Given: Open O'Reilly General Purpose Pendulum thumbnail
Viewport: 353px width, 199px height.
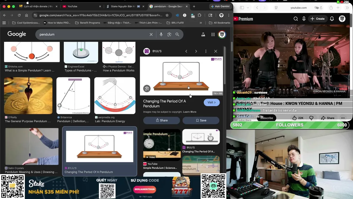Looking at the screenshot, I should pos(28,96).
